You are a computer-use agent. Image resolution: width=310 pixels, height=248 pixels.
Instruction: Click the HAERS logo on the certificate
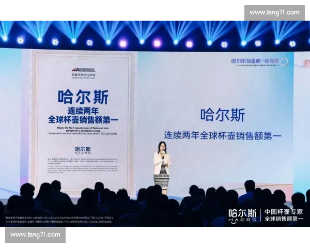pyautogui.click(x=83, y=150)
